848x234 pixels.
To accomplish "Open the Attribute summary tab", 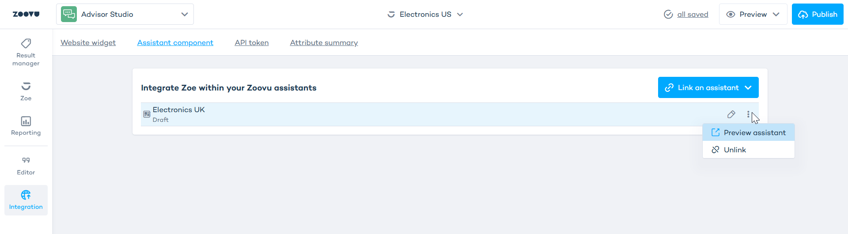I will [x=324, y=42].
